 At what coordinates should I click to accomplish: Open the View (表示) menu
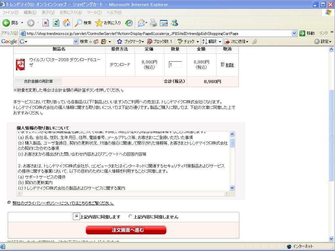(48, 12)
